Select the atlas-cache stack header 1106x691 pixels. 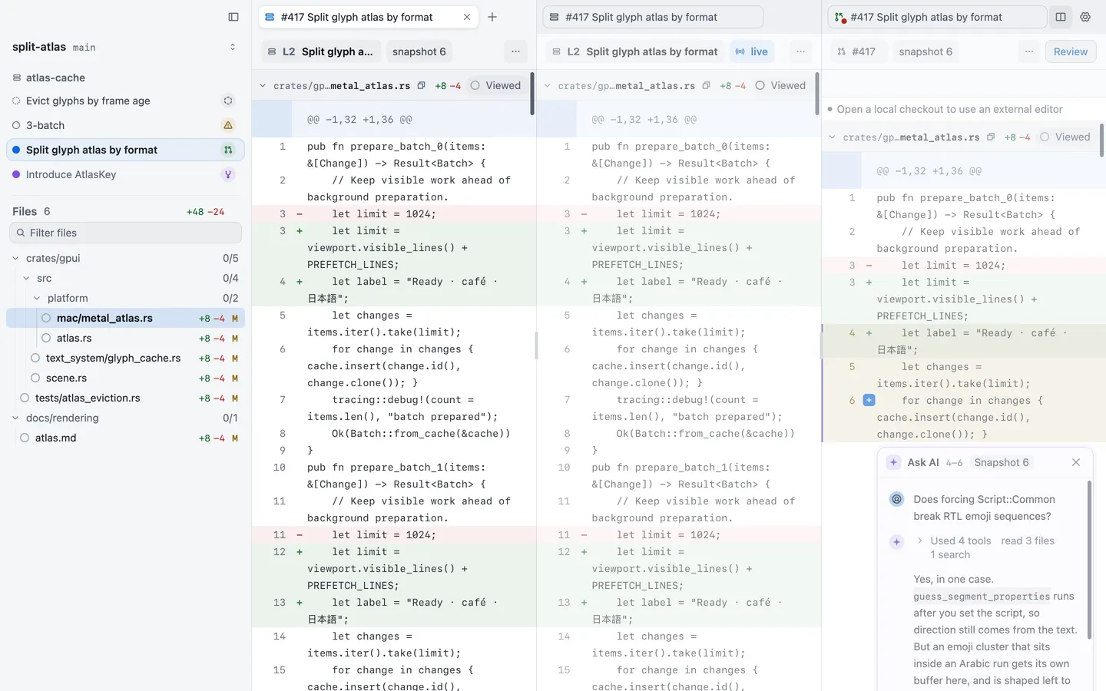click(x=125, y=78)
